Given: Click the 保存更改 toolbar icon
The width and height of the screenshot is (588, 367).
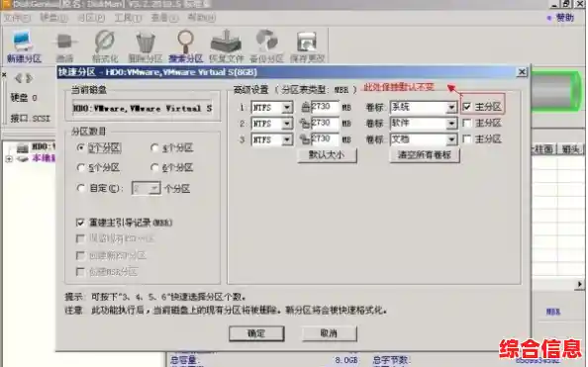Looking at the screenshot, I should (307, 46).
